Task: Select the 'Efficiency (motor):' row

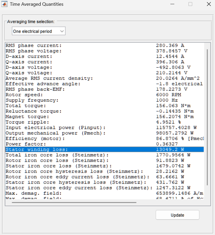Action: [x=104, y=139]
